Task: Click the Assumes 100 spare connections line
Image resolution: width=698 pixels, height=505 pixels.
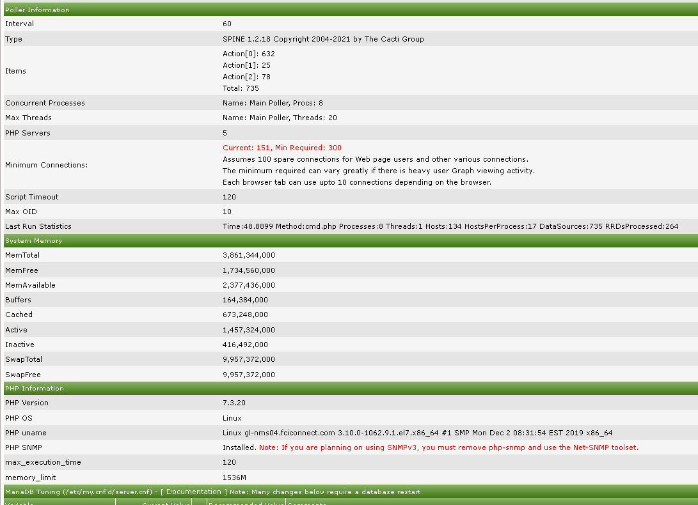Action: [376, 159]
